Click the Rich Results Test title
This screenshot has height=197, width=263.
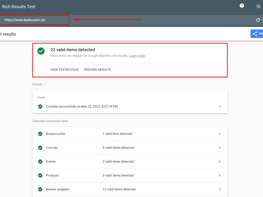point(19,7)
